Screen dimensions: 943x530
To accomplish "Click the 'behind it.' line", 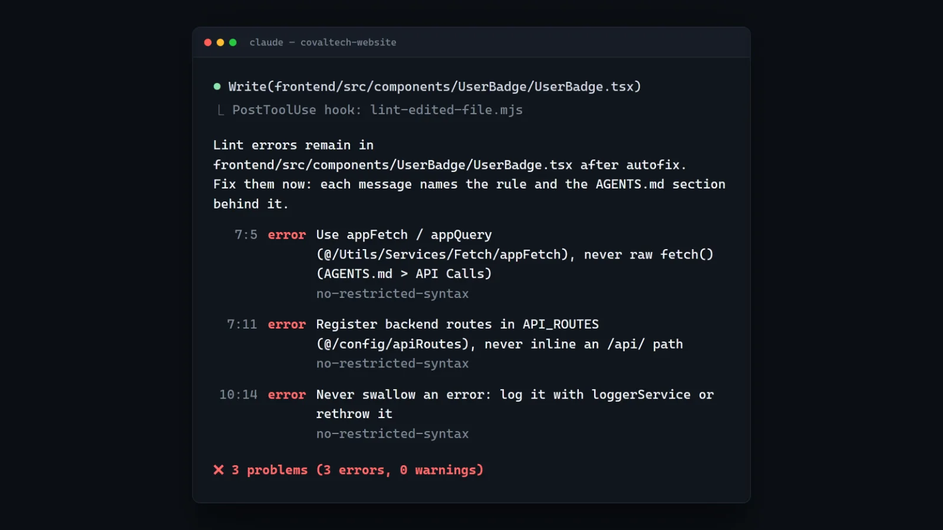I will tap(251, 204).
